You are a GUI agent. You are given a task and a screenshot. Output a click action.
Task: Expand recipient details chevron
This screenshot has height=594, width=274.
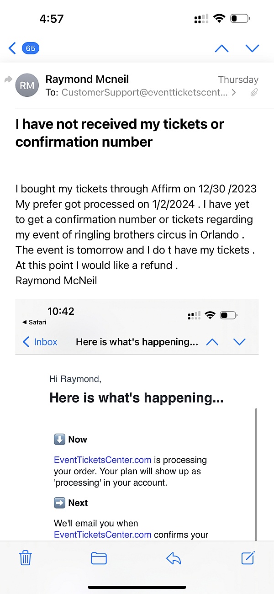pyautogui.click(x=234, y=93)
